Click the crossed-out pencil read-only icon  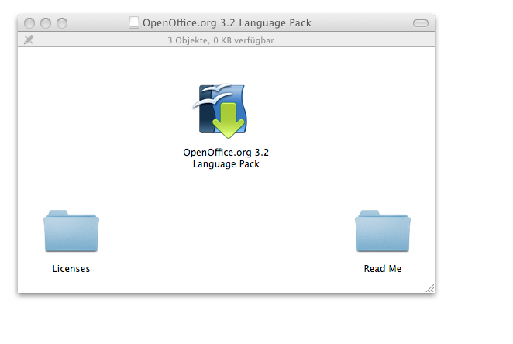(x=29, y=40)
